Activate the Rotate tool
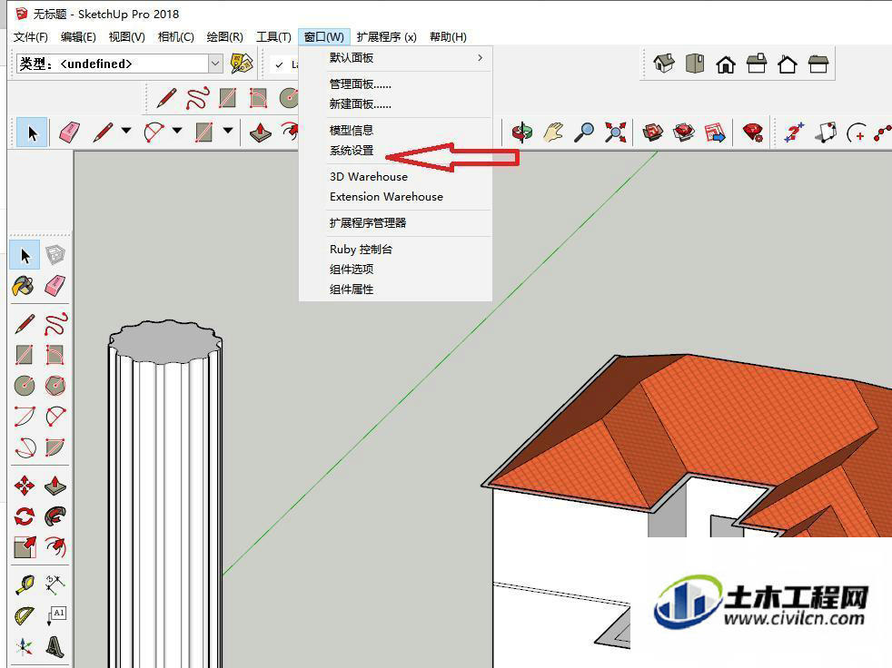The image size is (892, 668). click(25, 516)
